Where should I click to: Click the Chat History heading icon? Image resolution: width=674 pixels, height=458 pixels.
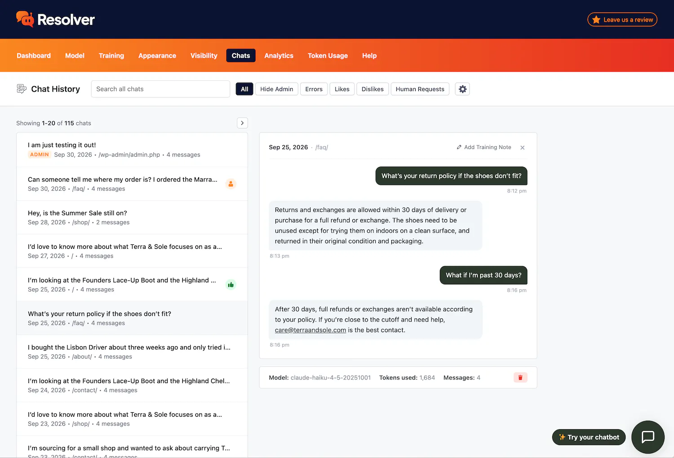click(22, 89)
